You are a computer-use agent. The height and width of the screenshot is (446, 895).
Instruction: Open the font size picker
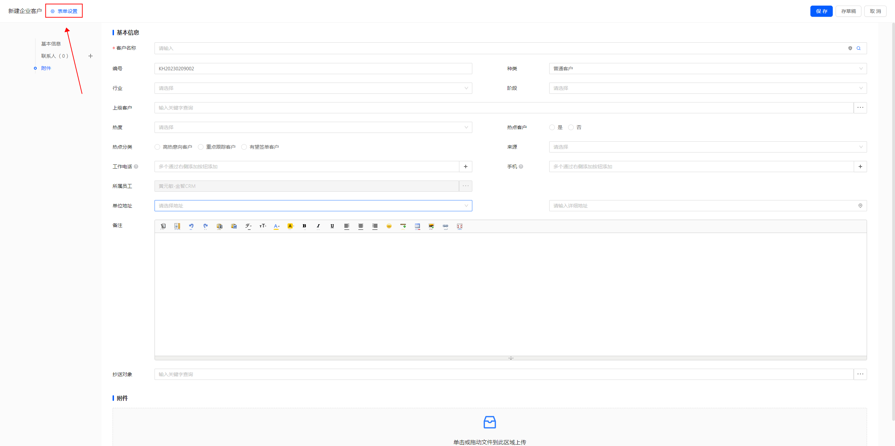263,226
